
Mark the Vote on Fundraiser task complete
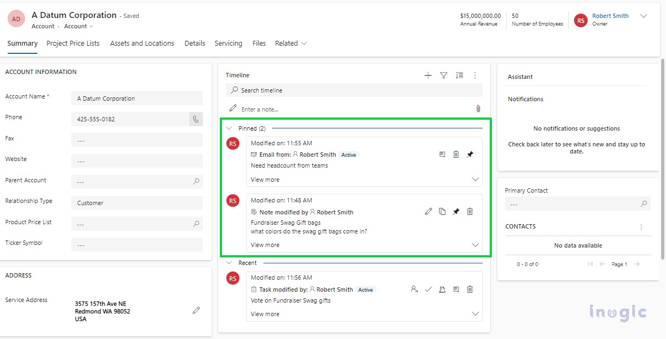coord(428,289)
